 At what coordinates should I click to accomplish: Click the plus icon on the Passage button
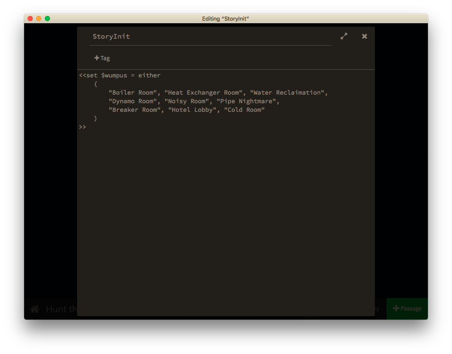point(396,308)
